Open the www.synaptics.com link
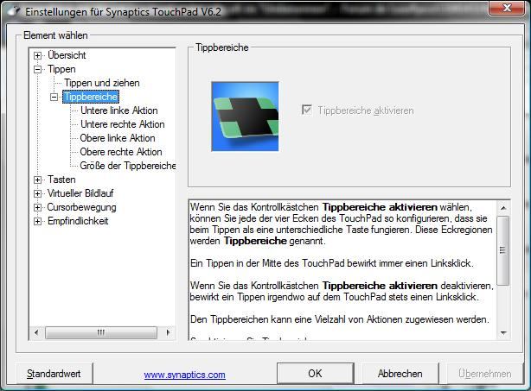Image resolution: width=531 pixels, height=391 pixels. [x=184, y=375]
